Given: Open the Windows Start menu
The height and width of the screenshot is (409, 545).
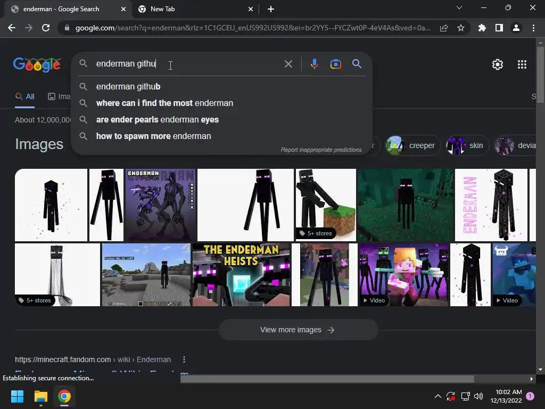Looking at the screenshot, I should coord(17,396).
